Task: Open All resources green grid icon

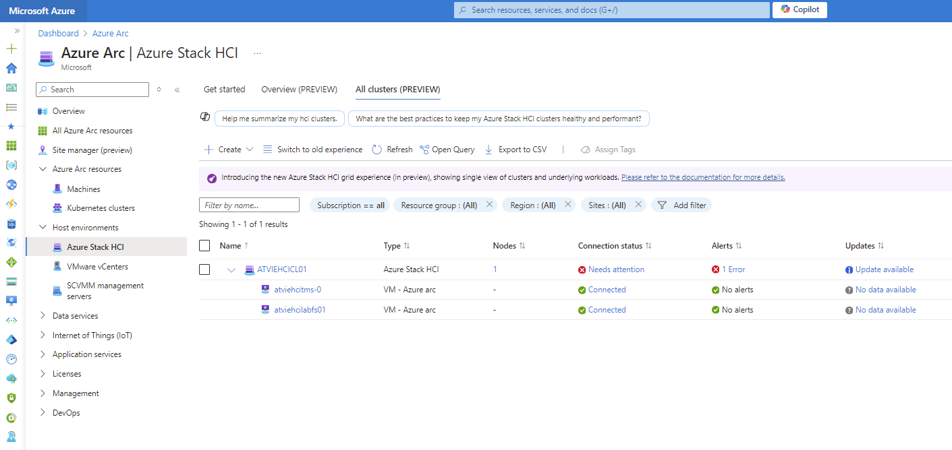Action: tap(11, 146)
